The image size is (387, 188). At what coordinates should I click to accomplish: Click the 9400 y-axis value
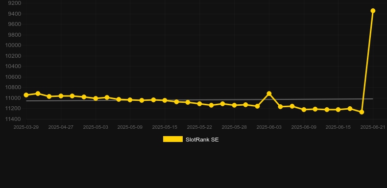(15, 14)
